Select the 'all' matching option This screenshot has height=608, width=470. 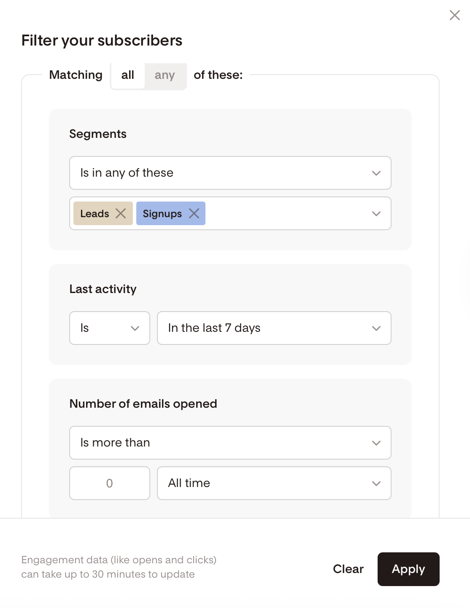tap(128, 75)
